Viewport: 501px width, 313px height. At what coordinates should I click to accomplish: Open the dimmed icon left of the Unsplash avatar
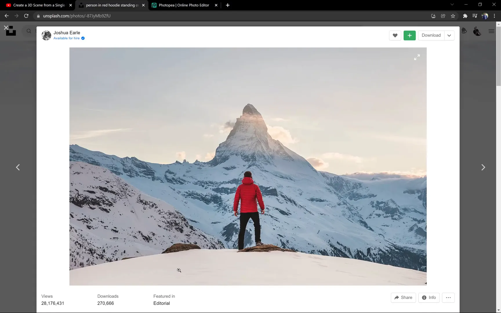(x=464, y=31)
